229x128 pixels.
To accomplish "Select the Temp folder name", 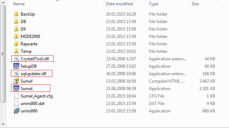I will (x=26, y=51).
